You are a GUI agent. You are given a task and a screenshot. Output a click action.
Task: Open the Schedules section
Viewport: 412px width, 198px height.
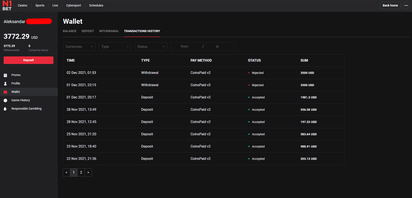pos(96,5)
